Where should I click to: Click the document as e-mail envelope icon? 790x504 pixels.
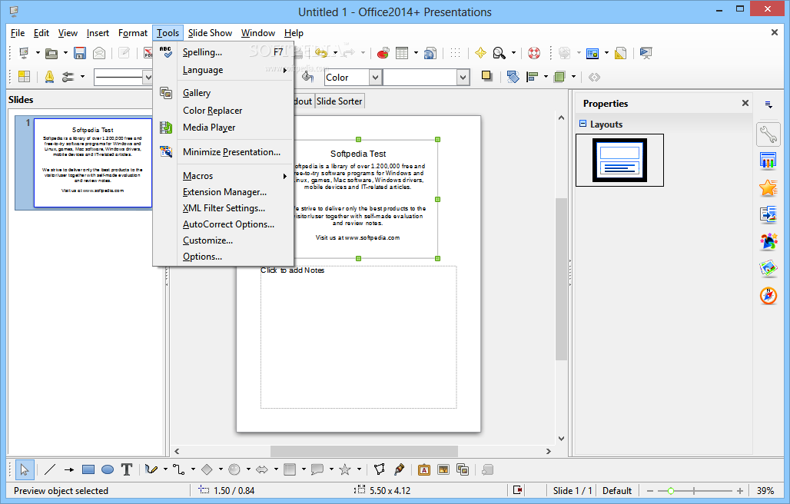pyautogui.click(x=99, y=53)
